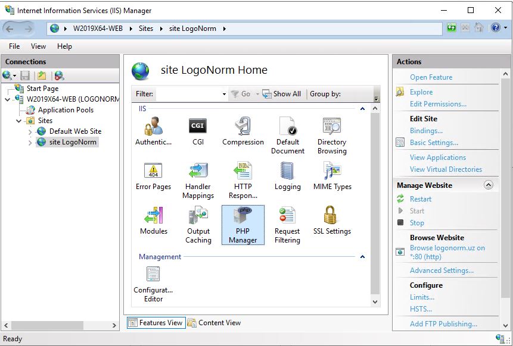The height and width of the screenshot is (346, 513).
Task: Click the Home icon in the address bar
Action: (x=478, y=28)
